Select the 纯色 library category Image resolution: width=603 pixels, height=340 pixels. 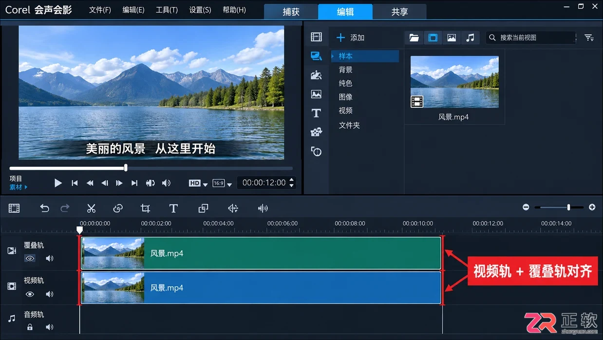[x=346, y=83]
